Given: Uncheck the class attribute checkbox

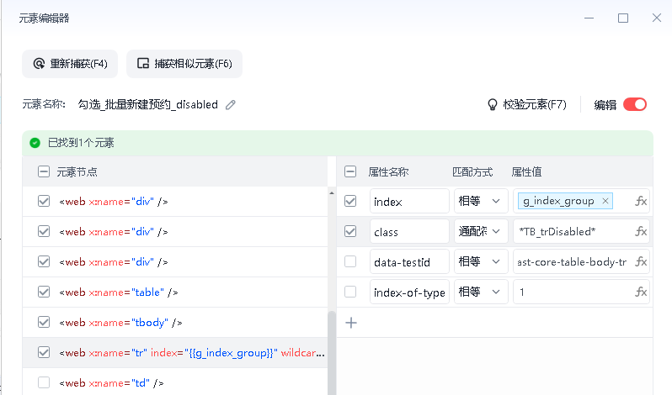Looking at the screenshot, I should click(x=350, y=231).
